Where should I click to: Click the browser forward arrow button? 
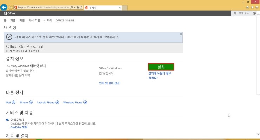(10, 7)
